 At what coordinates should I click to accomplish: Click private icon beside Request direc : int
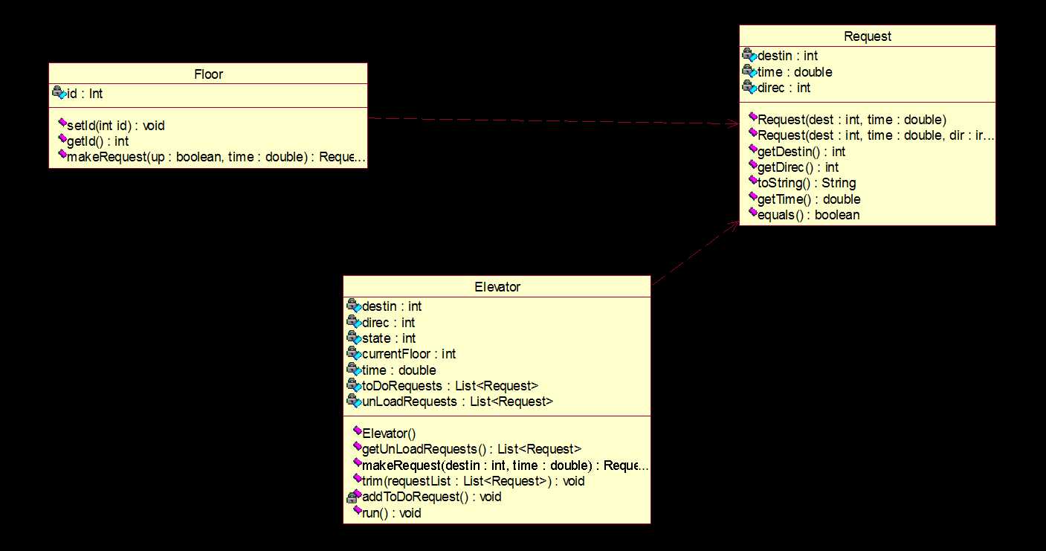(x=749, y=87)
